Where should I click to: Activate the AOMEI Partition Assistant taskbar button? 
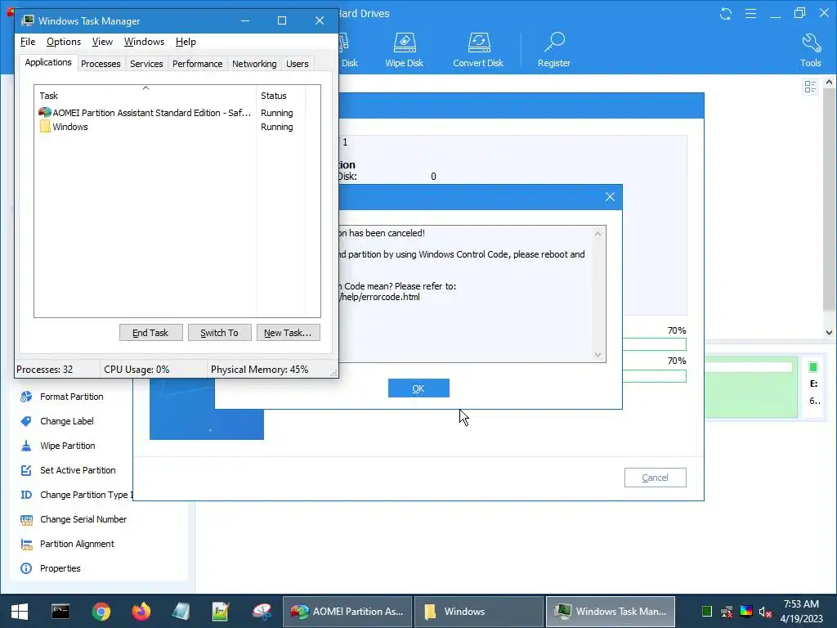click(347, 612)
